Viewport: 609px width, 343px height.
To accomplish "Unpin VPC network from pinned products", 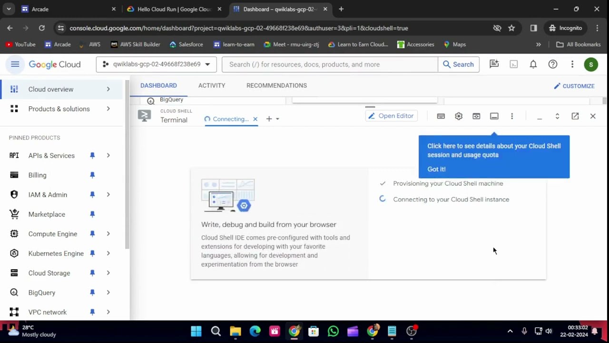I will pyautogui.click(x=92, y=312).
